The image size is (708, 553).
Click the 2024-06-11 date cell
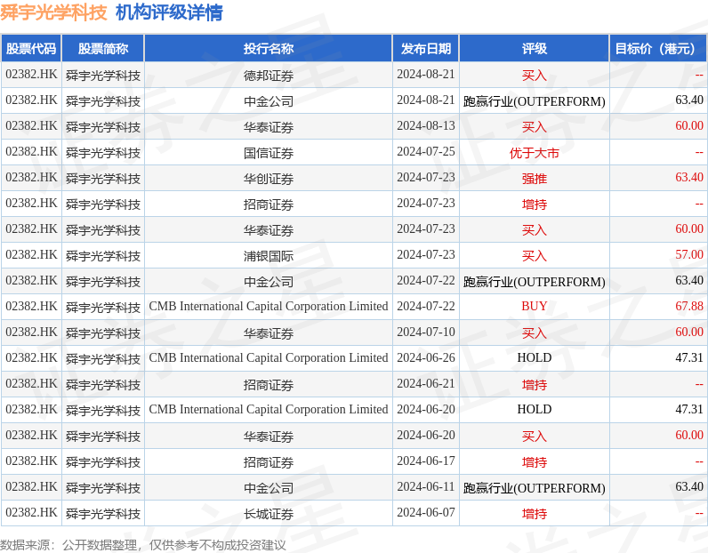click(x=426, y=486)
